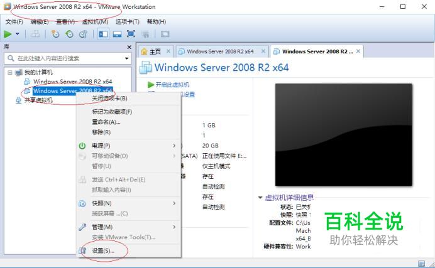
Task: Click the 仅主机模式 network adapter value
Action: pyautogui.click(x=216, y=166)
